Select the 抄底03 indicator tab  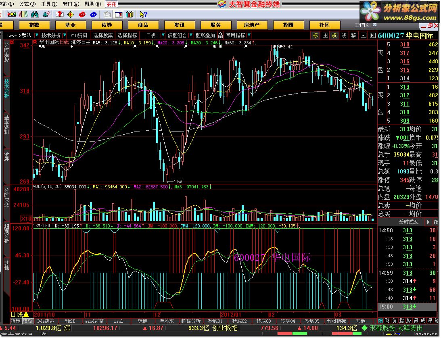[263, 321]
